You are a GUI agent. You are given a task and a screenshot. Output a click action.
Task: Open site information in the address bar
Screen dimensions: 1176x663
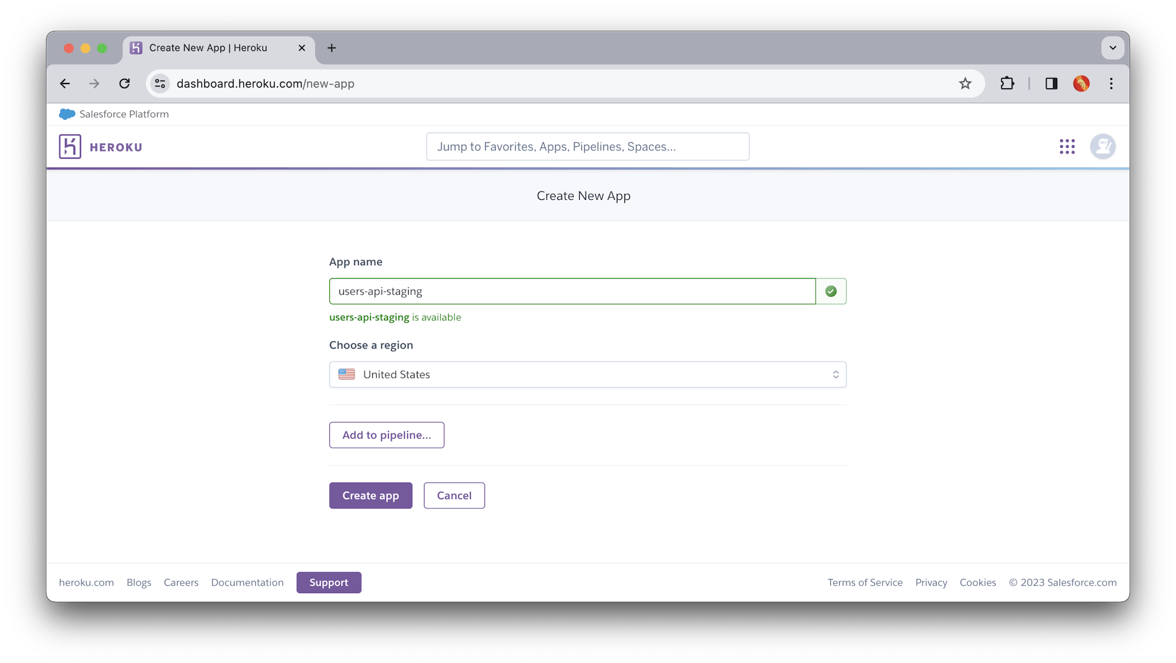(x=159, y=83)
